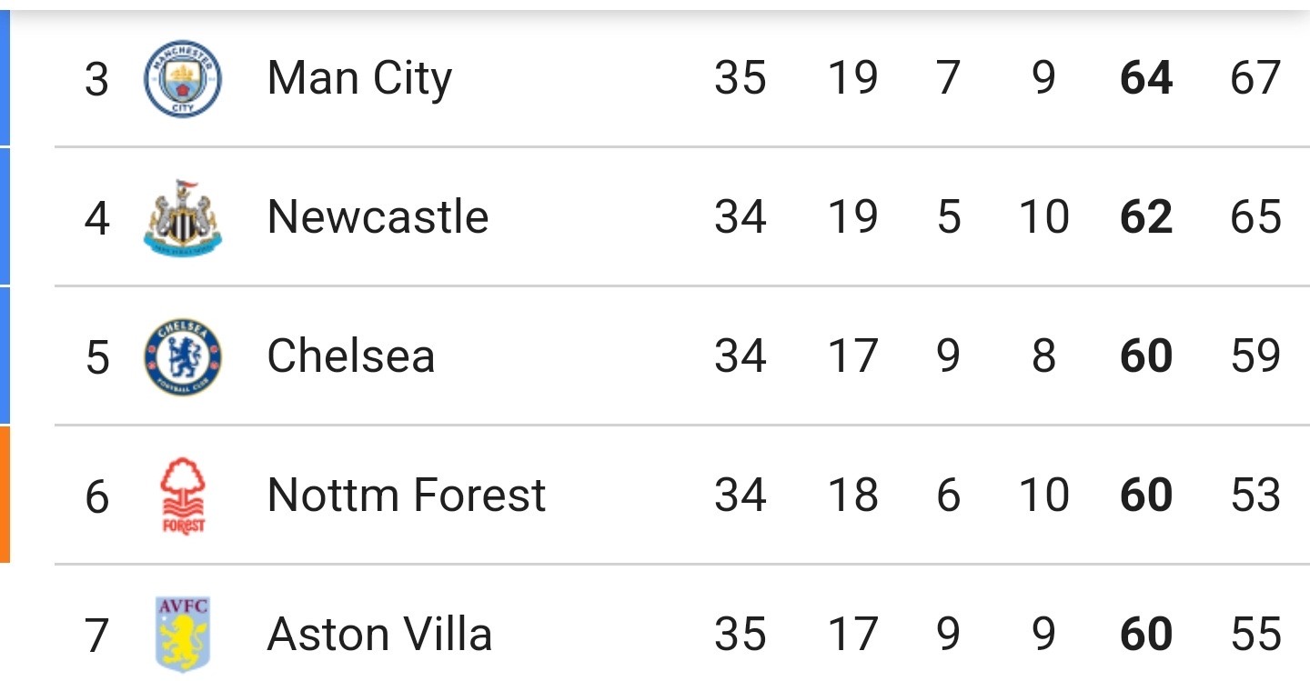Click the Nottingham Forest tree logo
This screenshot has height=681, width=1310.
[183, 496]
